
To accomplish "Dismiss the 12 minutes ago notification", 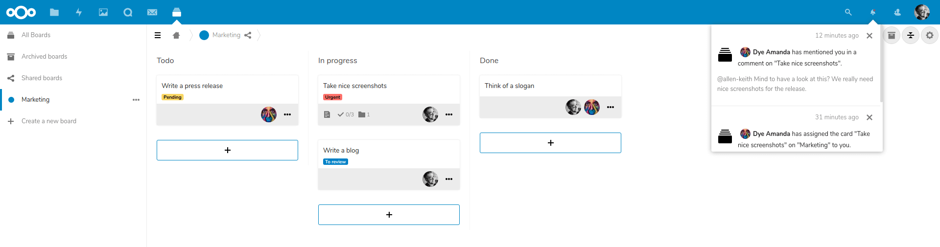I will 869,36.
